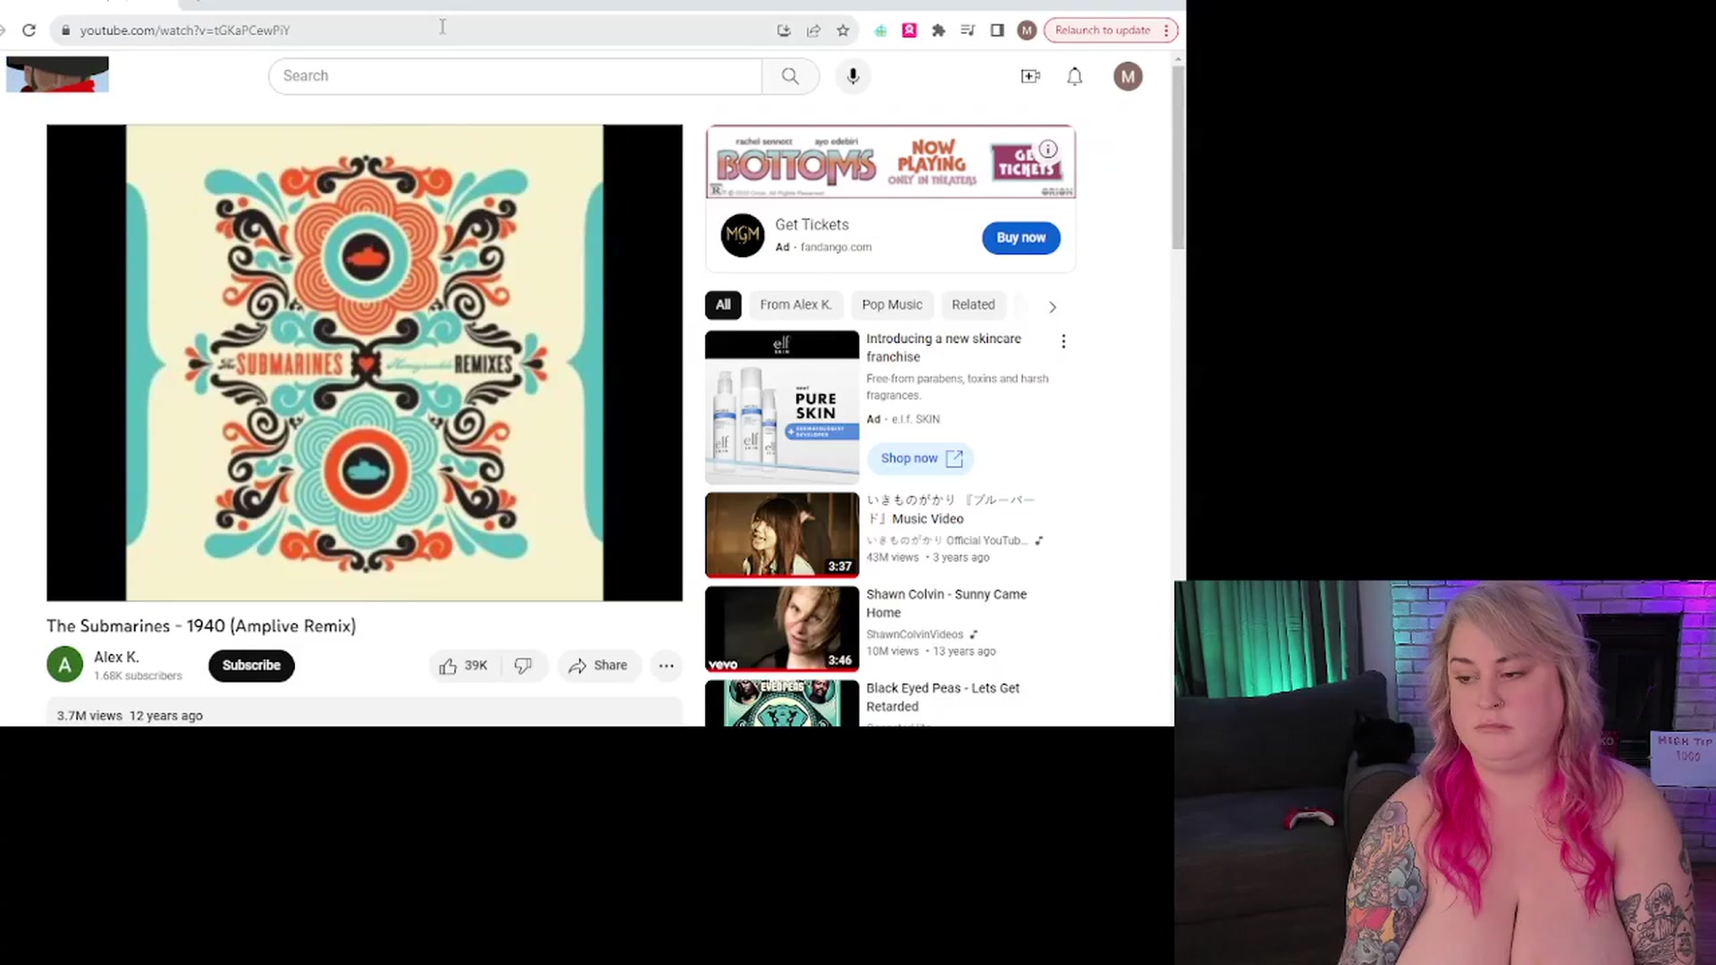1716x965 pixels.
Task: Click the MGM advertiser logo
Action: [743, 235]
